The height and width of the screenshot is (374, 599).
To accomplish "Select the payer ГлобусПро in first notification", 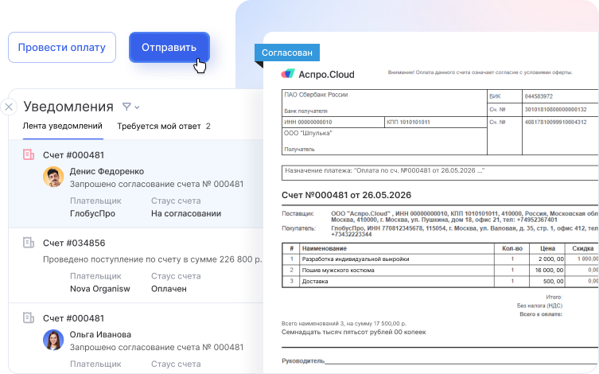I will pyautogui.click(x=92, y=213).
